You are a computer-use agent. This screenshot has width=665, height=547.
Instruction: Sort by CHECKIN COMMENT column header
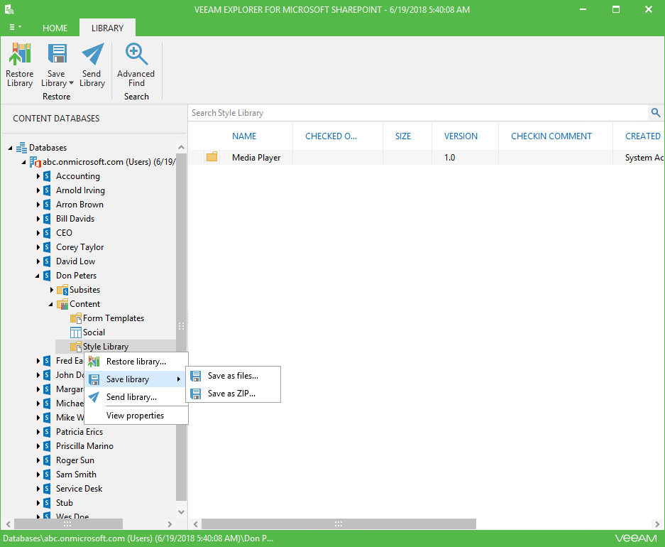(x=551, y=136)
